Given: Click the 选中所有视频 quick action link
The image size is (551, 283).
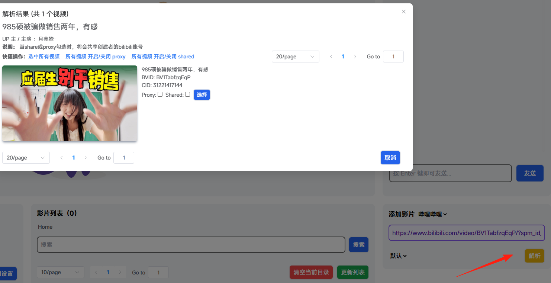Looking at the screenshot, I should coord(44,57).
